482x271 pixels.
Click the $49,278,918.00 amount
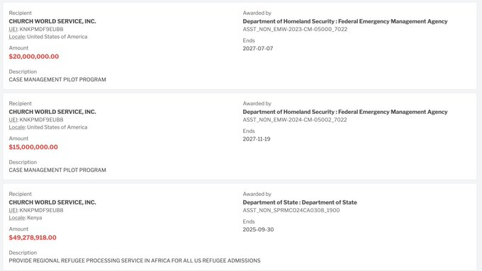[33, 238]
